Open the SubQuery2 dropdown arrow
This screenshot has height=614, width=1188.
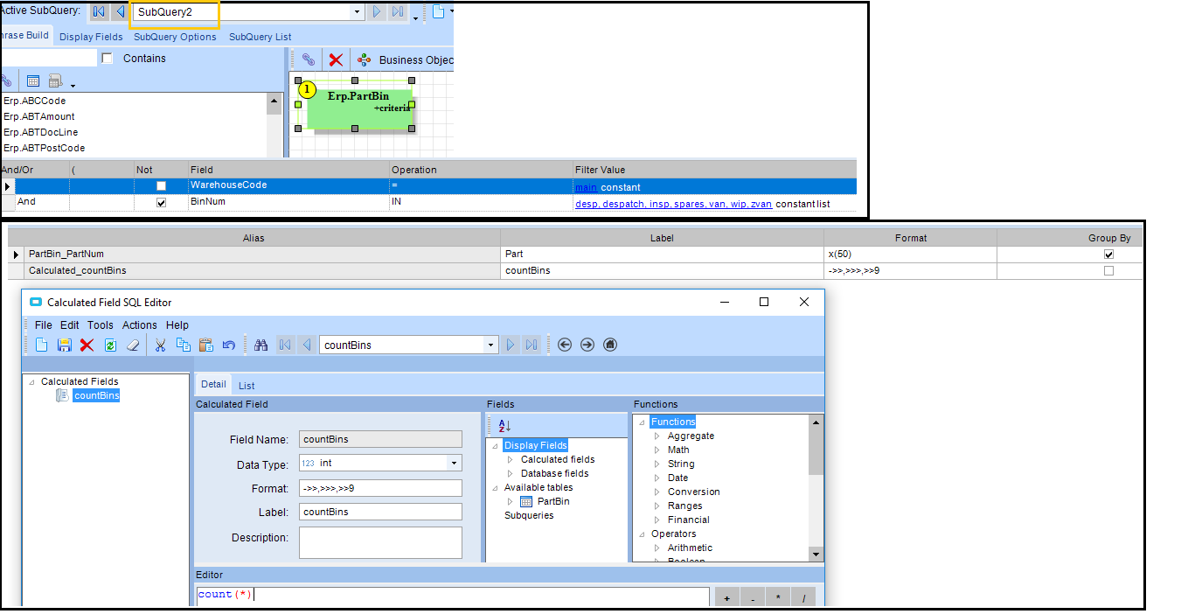coord(357,12)
